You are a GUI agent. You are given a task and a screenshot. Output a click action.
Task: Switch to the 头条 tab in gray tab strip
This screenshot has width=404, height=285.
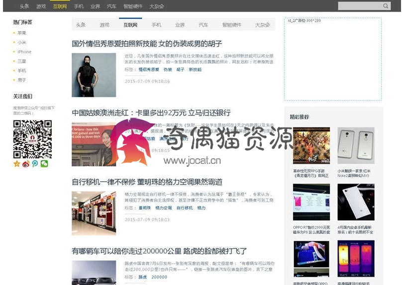[81, 25]
